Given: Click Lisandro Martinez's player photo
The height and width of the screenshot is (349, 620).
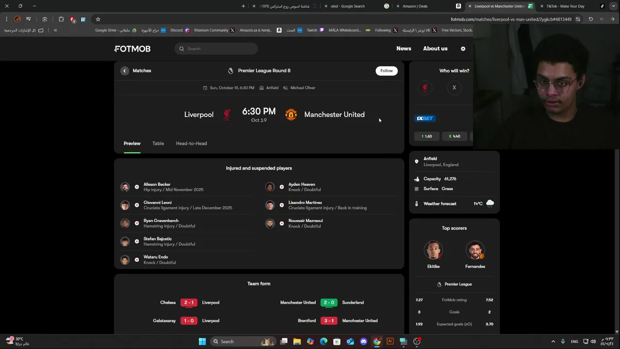Looking at the screenshot, I should [x=270, y=205].
